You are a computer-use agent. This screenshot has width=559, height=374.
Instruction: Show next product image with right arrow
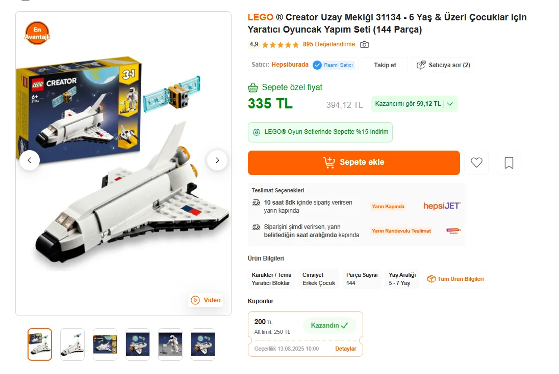217,160
